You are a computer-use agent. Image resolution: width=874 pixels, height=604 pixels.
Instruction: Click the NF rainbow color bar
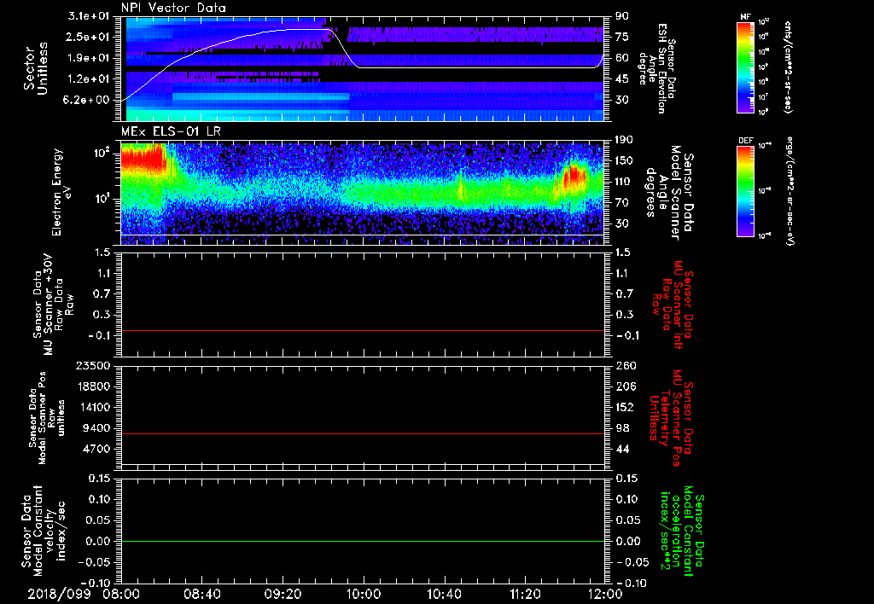[746, 67]
